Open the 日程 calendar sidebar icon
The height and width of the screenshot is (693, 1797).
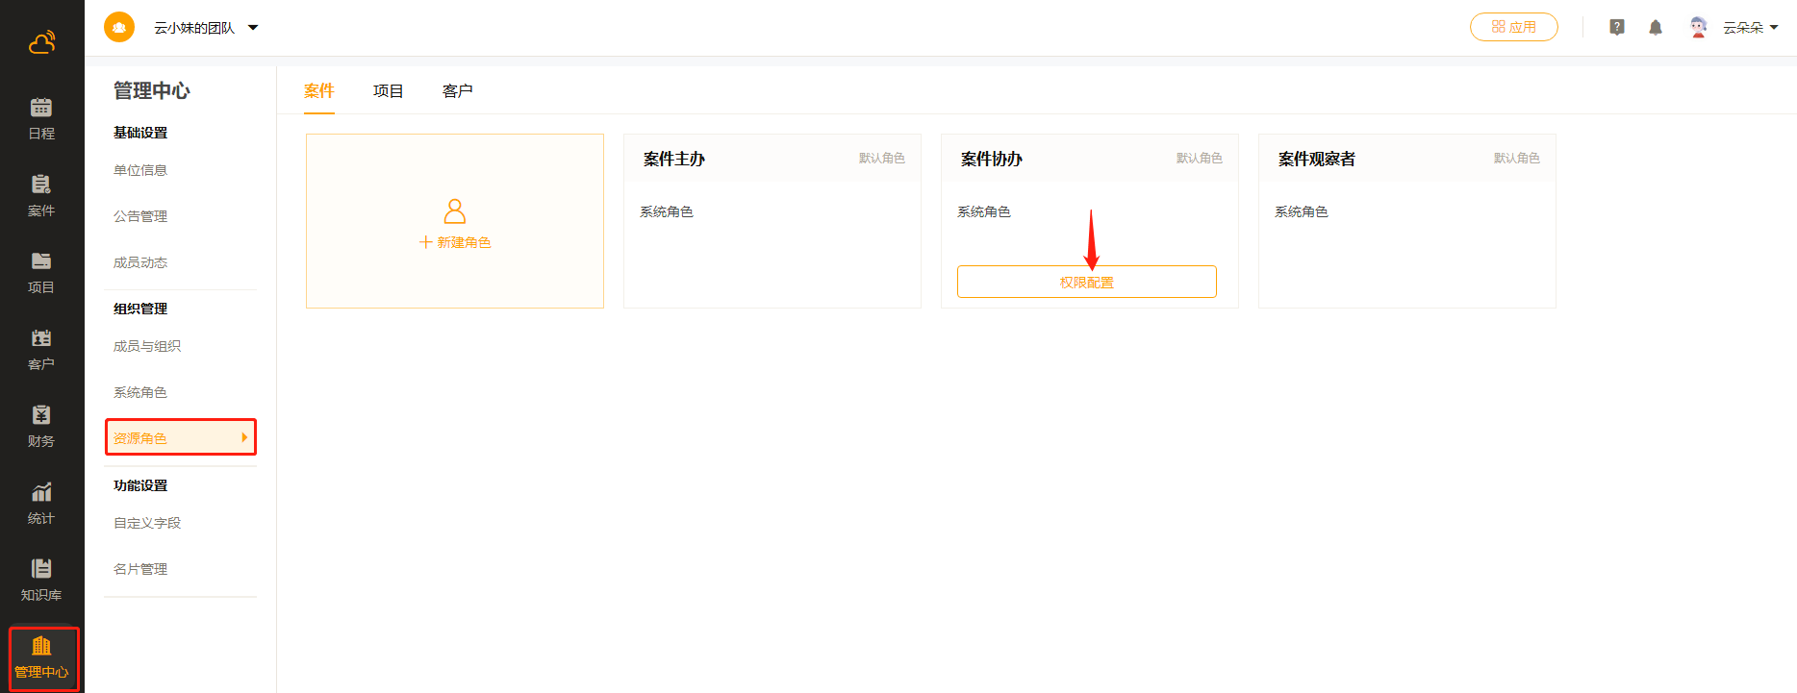(41, 118)
